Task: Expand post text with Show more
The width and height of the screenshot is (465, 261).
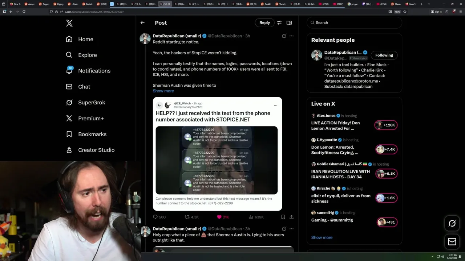Action: coord(163,91)
